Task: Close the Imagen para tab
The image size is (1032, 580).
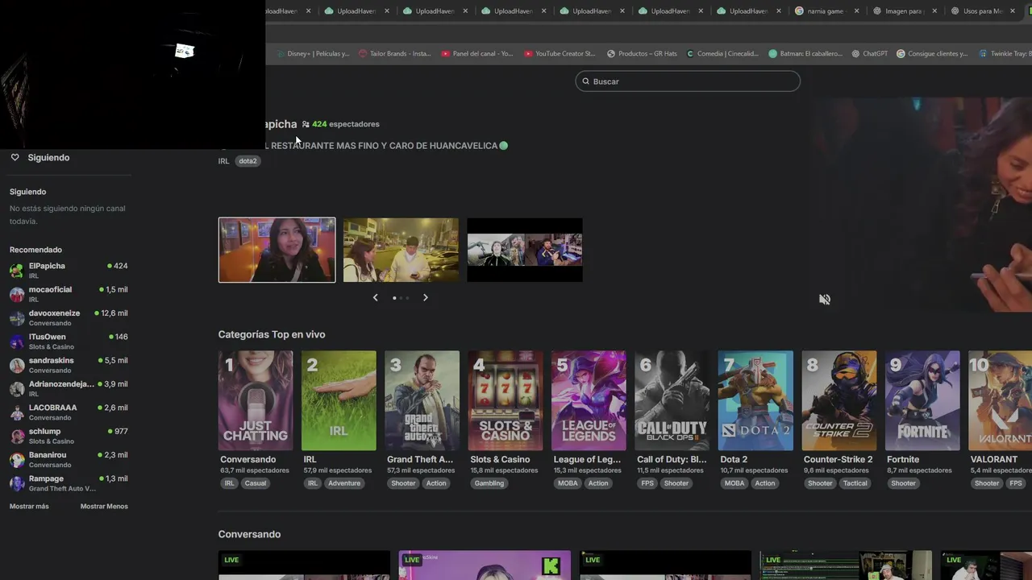Action: point(934,11)
